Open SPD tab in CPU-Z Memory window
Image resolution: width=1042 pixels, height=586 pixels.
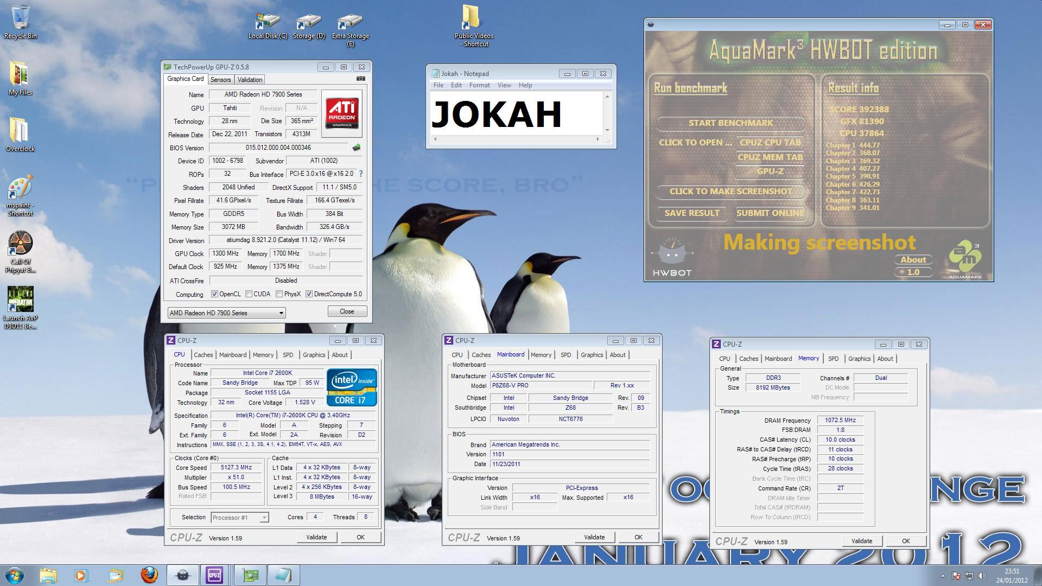pos(833,359)
